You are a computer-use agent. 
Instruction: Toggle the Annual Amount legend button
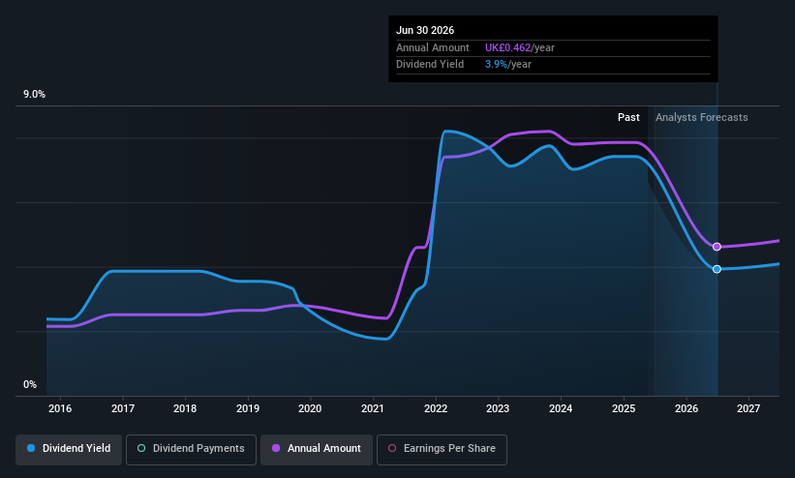pos(317,449)
